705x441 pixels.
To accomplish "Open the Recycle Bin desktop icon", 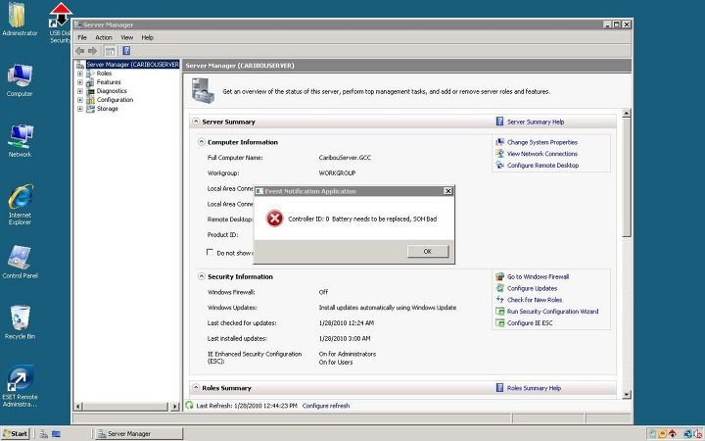I will tap(20, 322).
